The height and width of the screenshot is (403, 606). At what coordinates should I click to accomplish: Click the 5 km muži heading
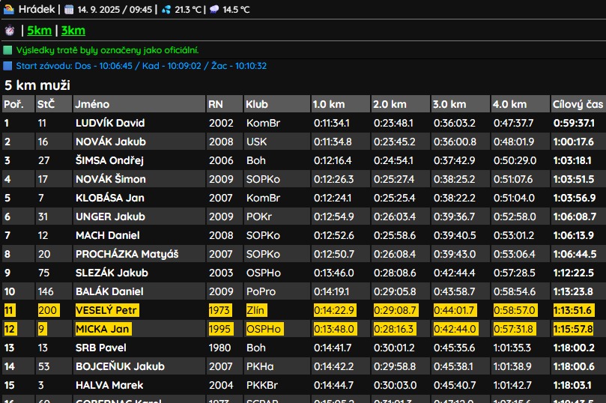coord(37,85)
